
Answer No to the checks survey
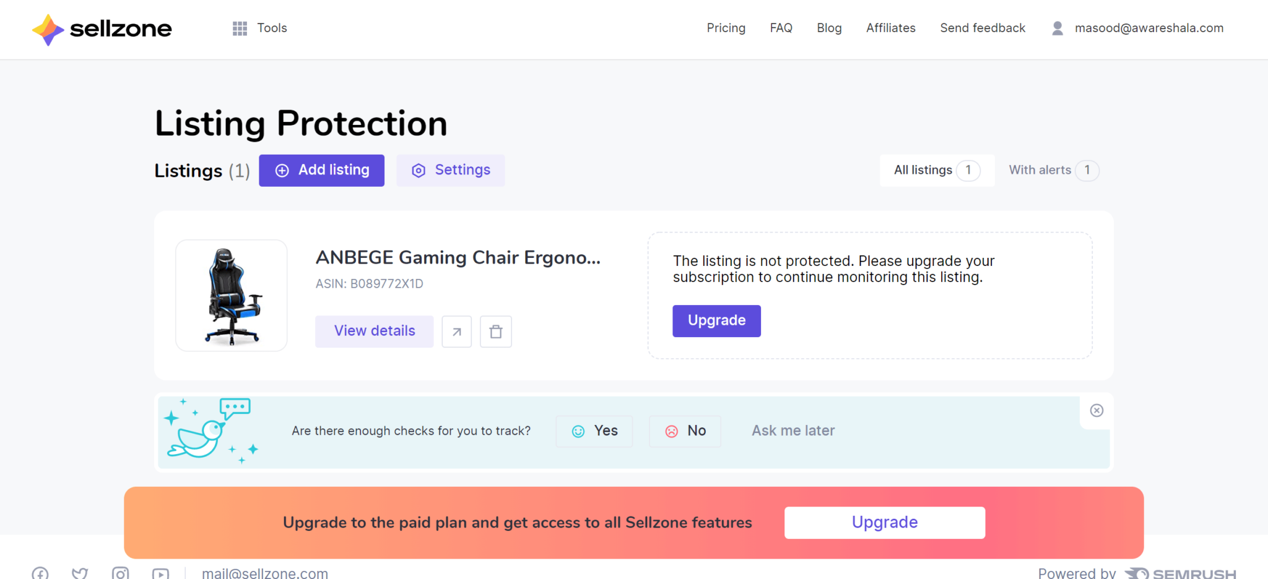click(685, 431)
